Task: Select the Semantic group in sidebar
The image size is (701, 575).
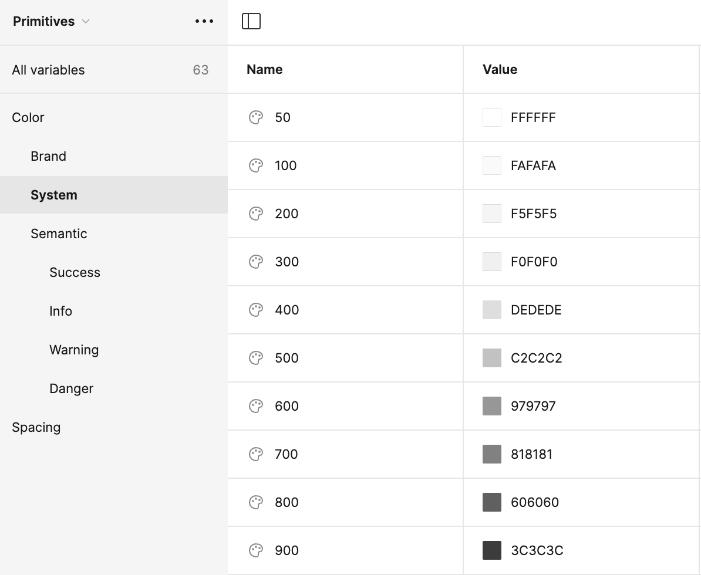Action: tap(59, 234)
